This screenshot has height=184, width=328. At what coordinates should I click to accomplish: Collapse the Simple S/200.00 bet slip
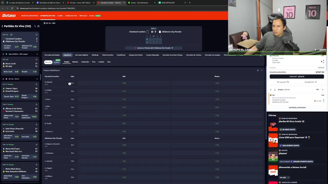coord(323,90)
